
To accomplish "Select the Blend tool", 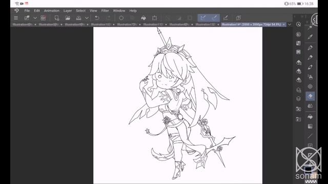I will pyautogui.click(x=310, y=106).
